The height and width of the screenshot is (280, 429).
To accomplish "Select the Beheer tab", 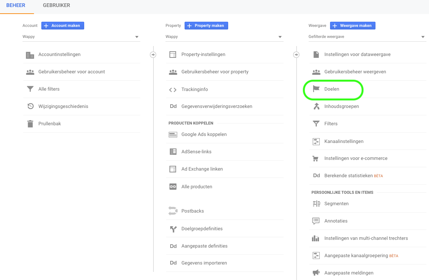I will click(x=16, y=6).
